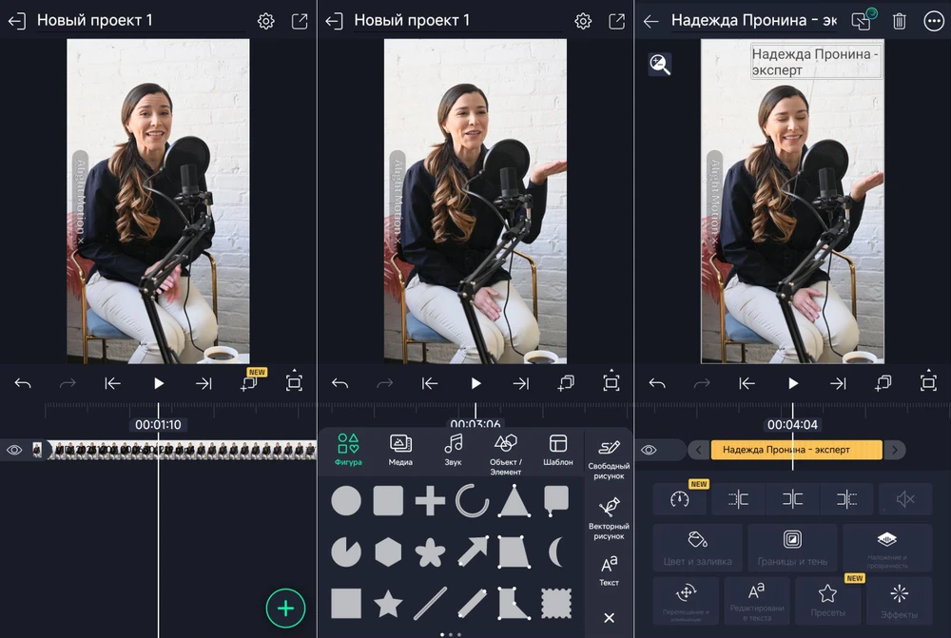The image size is (951, 638).
Task: Toggle the muted speaker icon
Action: 905,499
